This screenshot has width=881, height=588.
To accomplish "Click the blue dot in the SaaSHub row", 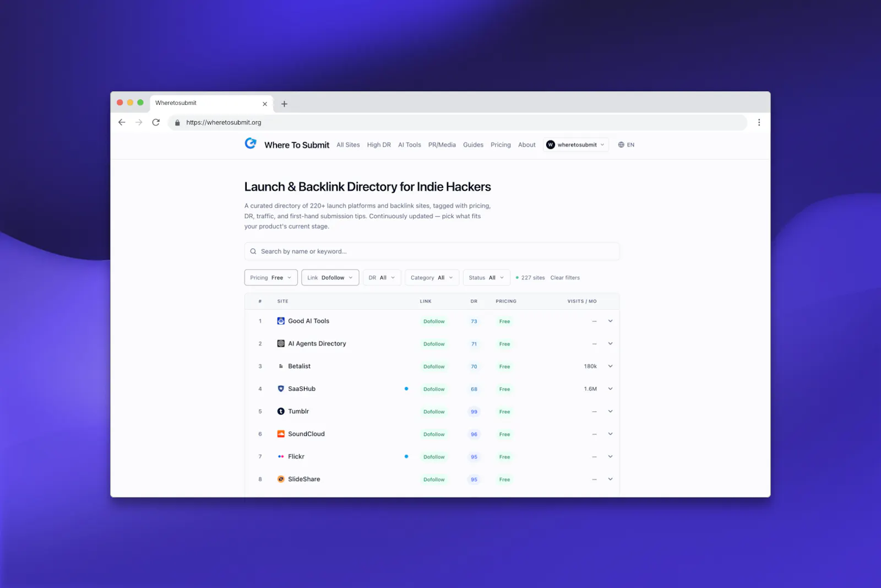I will tap(406, 389).
